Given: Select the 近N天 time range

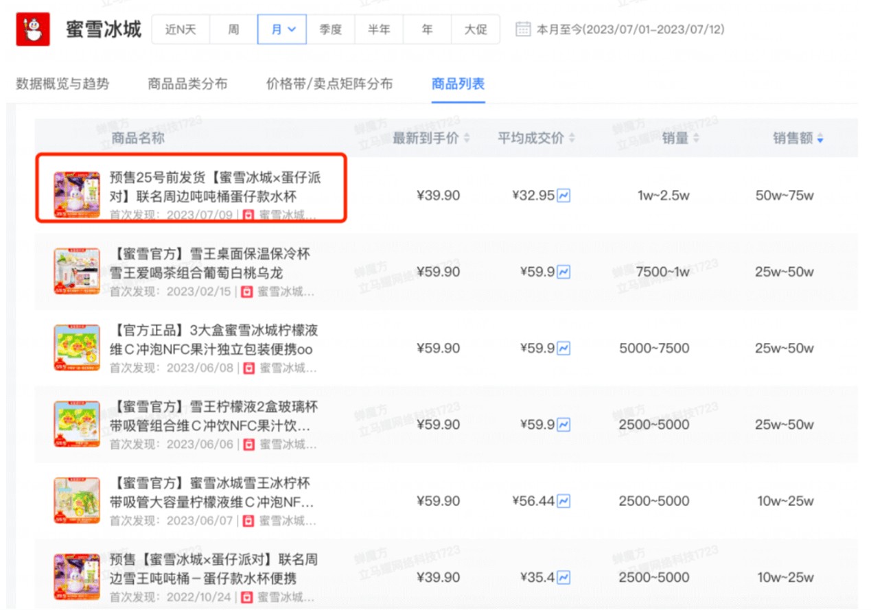Looking at the screenshot, I should coord(181,30).
